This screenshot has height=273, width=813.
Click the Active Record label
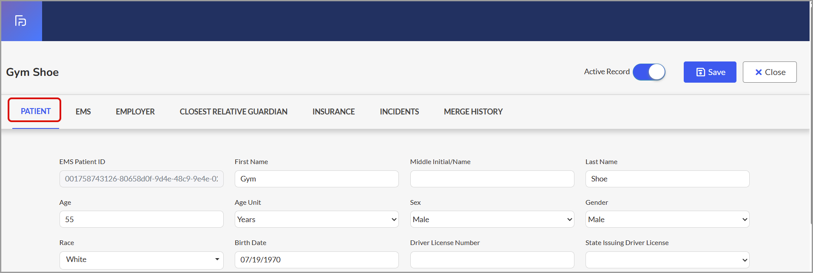[x=607, y=72]
